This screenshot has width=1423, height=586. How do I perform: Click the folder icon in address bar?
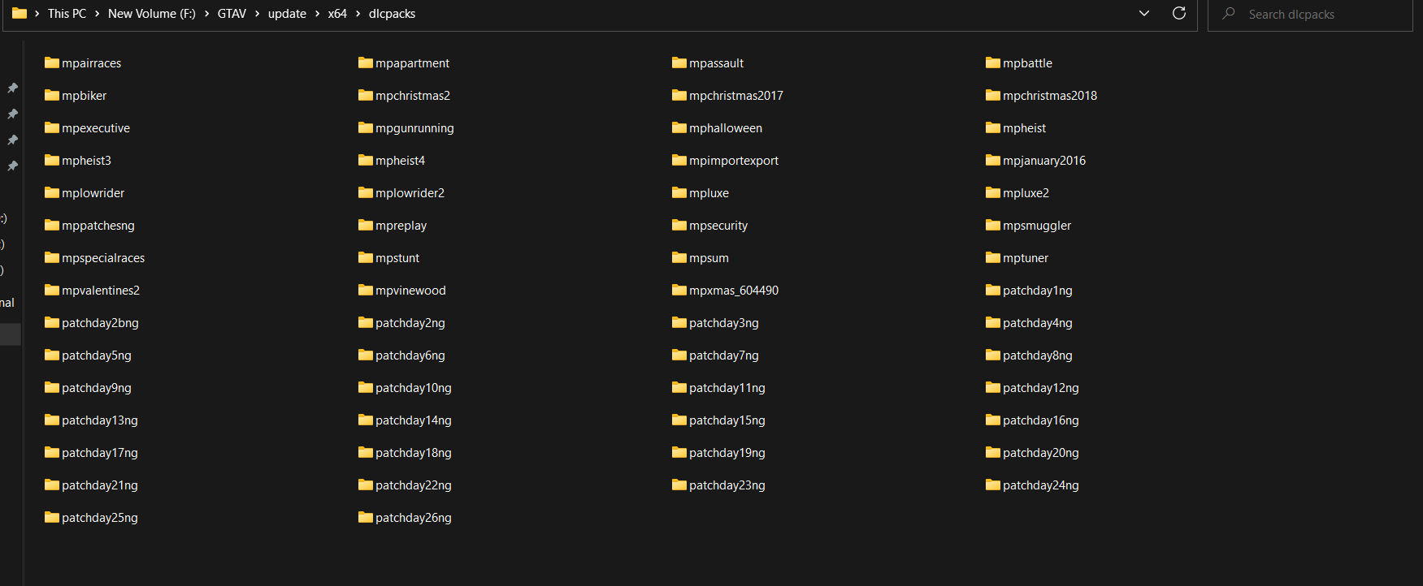20,13
